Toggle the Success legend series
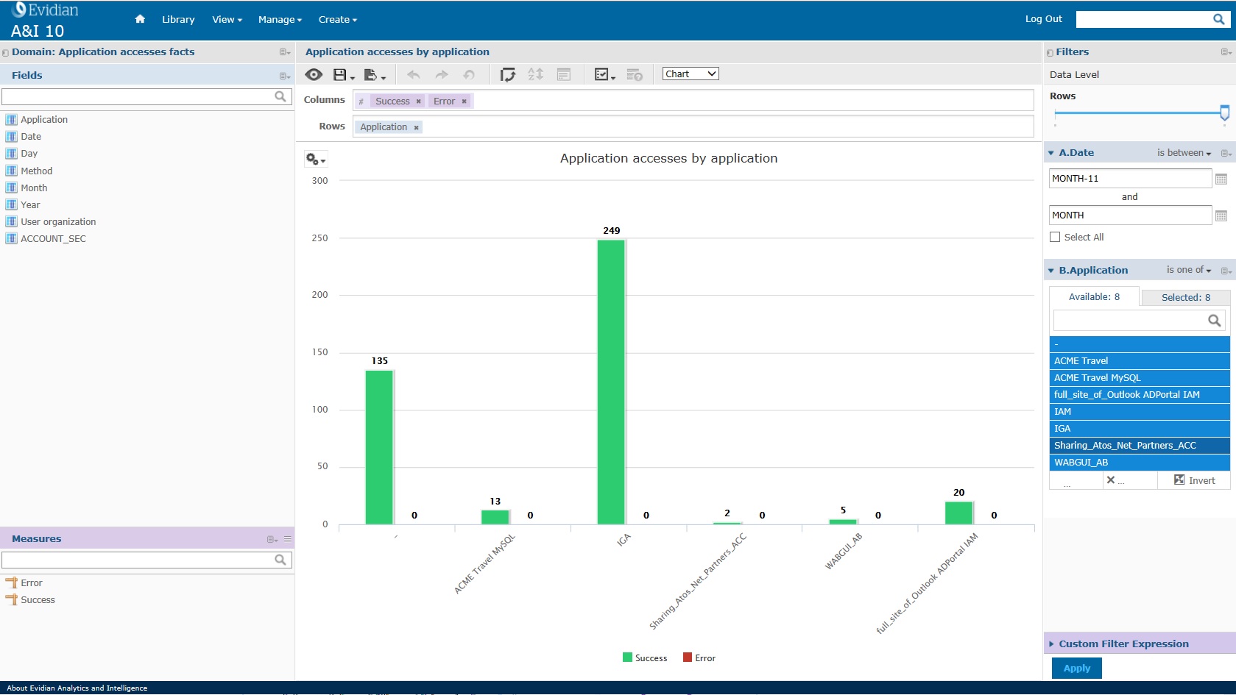Viewport: 1236px width, 695px height. pyautogui.click(x=644, y=657)
